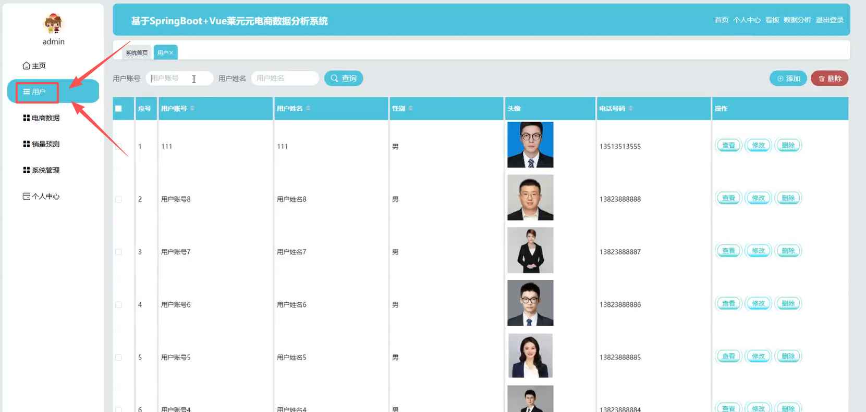The height and width of the screenshot is (412, 866).
Task: Open the avatar photo of 用户账号7
Action: click(x=530, y=250)
